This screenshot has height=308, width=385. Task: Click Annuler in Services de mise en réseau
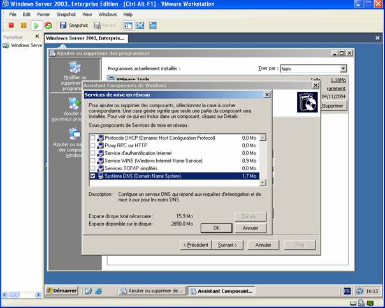tap(251, 228)
